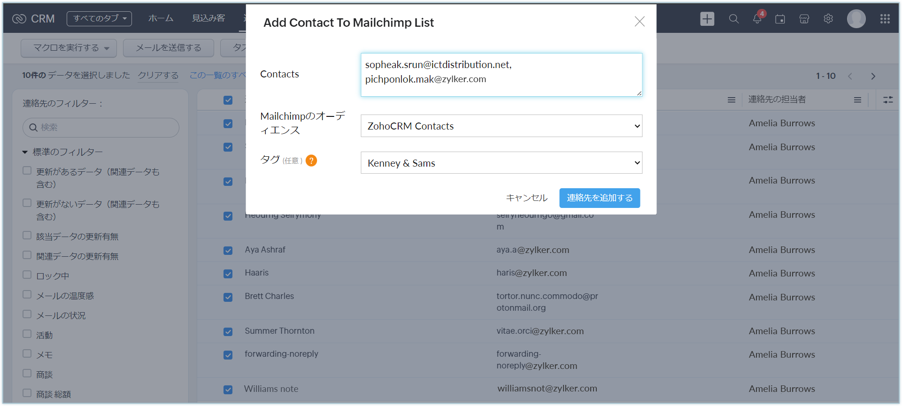Click the plus quick-create icon
This screenshot has height=406, width=902.
[707, 19]
